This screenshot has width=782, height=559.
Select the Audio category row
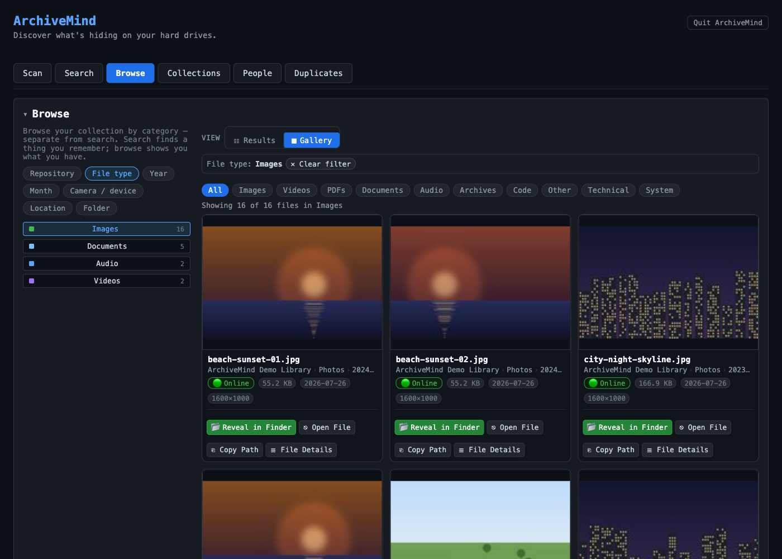(107, 264)
